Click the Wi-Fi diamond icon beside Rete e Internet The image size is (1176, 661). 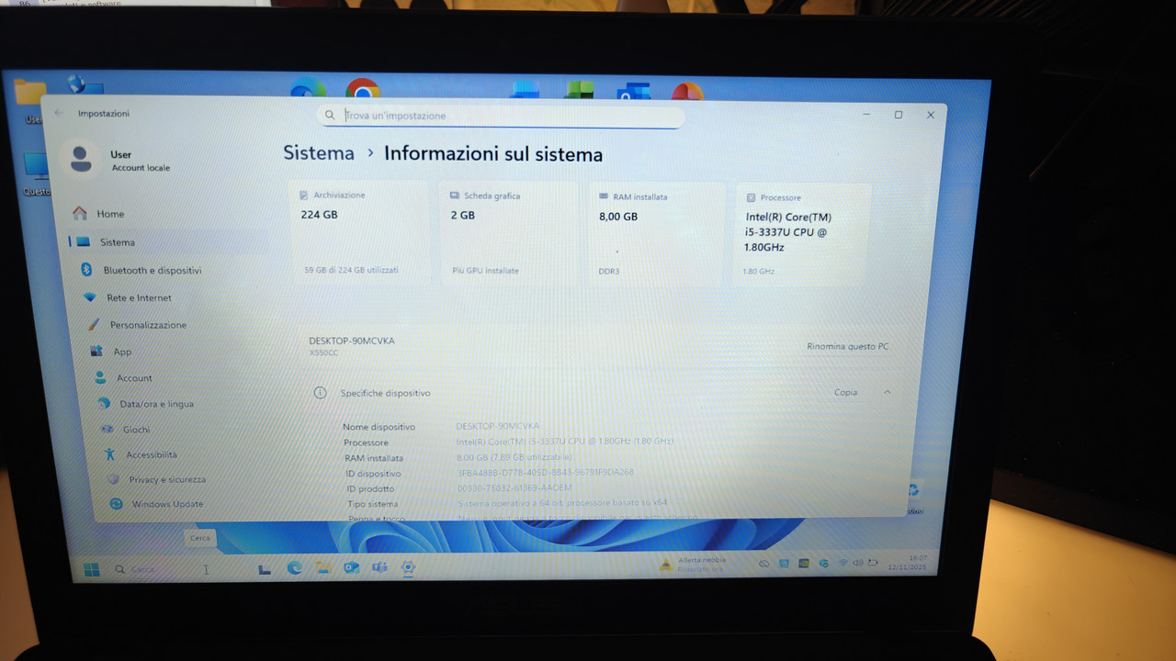pos(90,297)
